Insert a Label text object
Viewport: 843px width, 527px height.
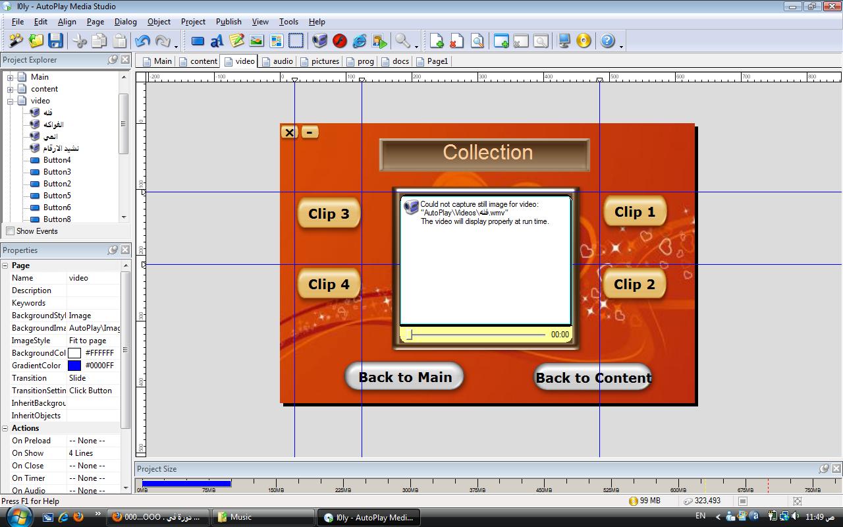coord(216,41)
